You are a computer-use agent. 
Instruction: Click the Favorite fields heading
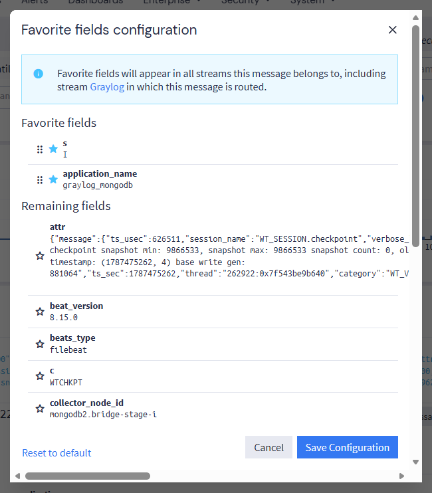58,123
